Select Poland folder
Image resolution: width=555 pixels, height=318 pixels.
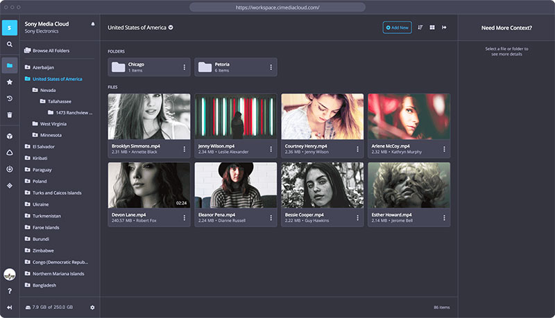point(35,182)
